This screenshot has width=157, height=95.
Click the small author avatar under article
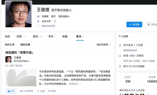tap(8, 59)
